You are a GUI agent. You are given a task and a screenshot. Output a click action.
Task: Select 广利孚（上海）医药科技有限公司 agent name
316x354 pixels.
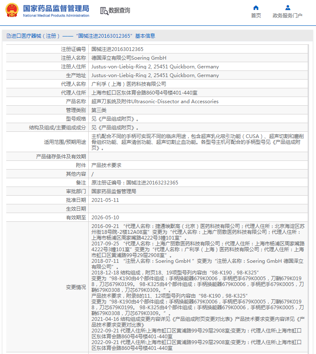tap(129, 84)
